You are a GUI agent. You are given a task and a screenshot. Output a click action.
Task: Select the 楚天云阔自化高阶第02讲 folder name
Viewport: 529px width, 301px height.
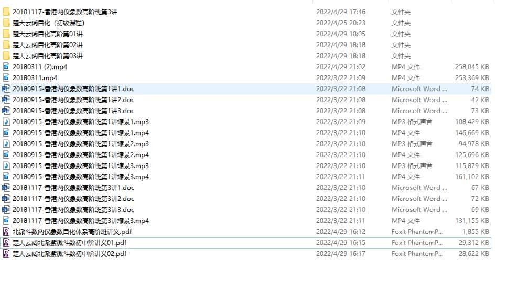click(x=48, y=44)
